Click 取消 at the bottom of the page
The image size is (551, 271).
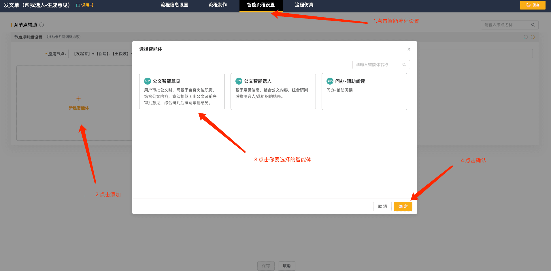pos(287,266)
